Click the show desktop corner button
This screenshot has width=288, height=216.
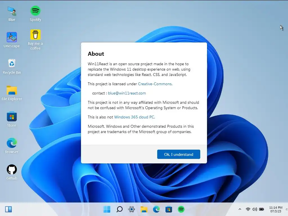287,209
